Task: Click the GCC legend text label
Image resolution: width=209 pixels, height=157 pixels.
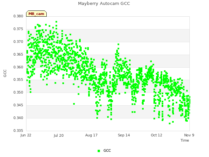Action: pyautogui.click(x=107, y=150)
